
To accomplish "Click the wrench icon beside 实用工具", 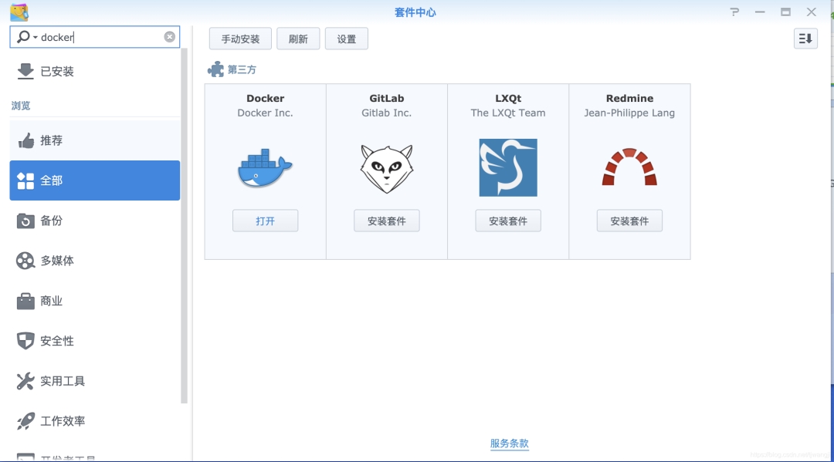I will tap(25, 381).
